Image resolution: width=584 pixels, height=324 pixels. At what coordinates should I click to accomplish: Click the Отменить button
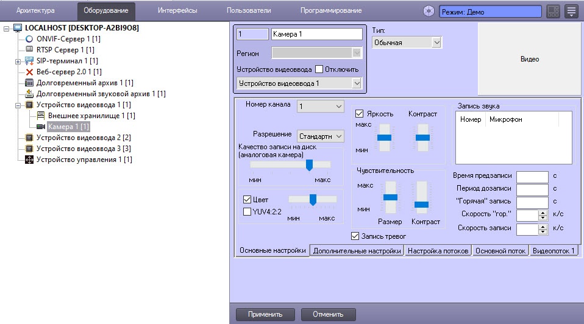point(328,315)
